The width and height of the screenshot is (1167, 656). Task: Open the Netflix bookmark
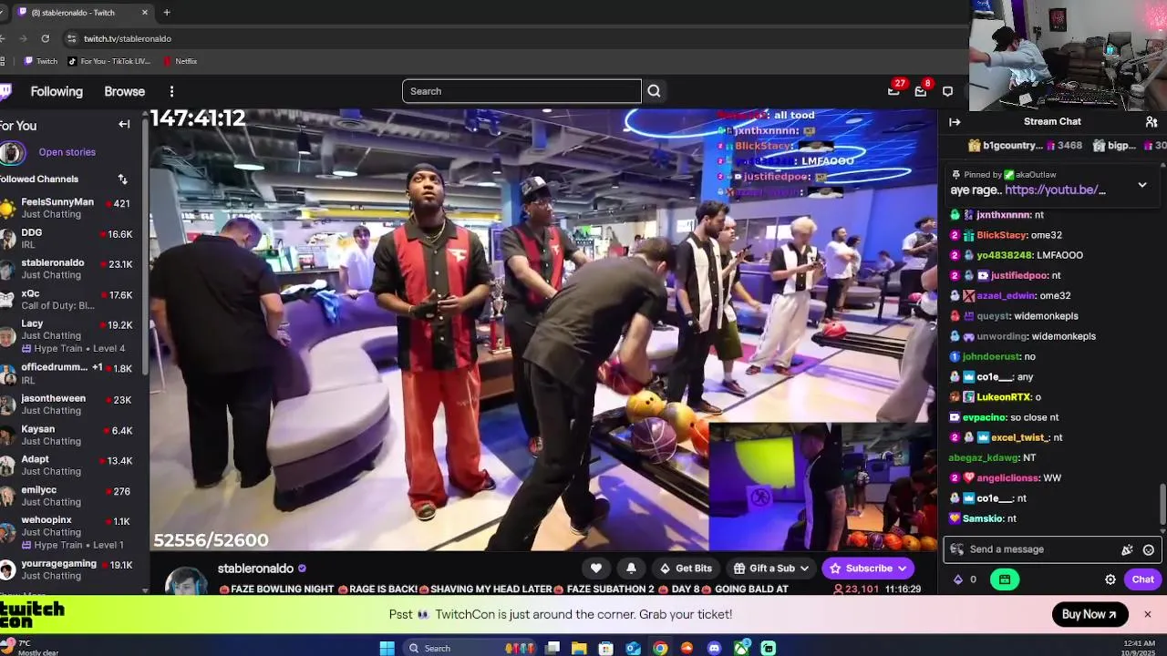[180, 61]
